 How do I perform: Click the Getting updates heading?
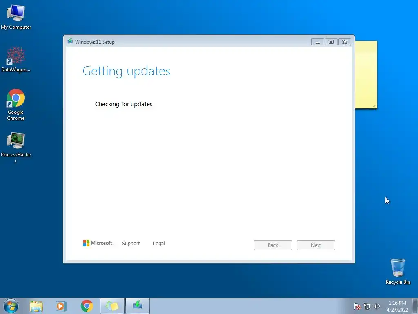[127, 71]
